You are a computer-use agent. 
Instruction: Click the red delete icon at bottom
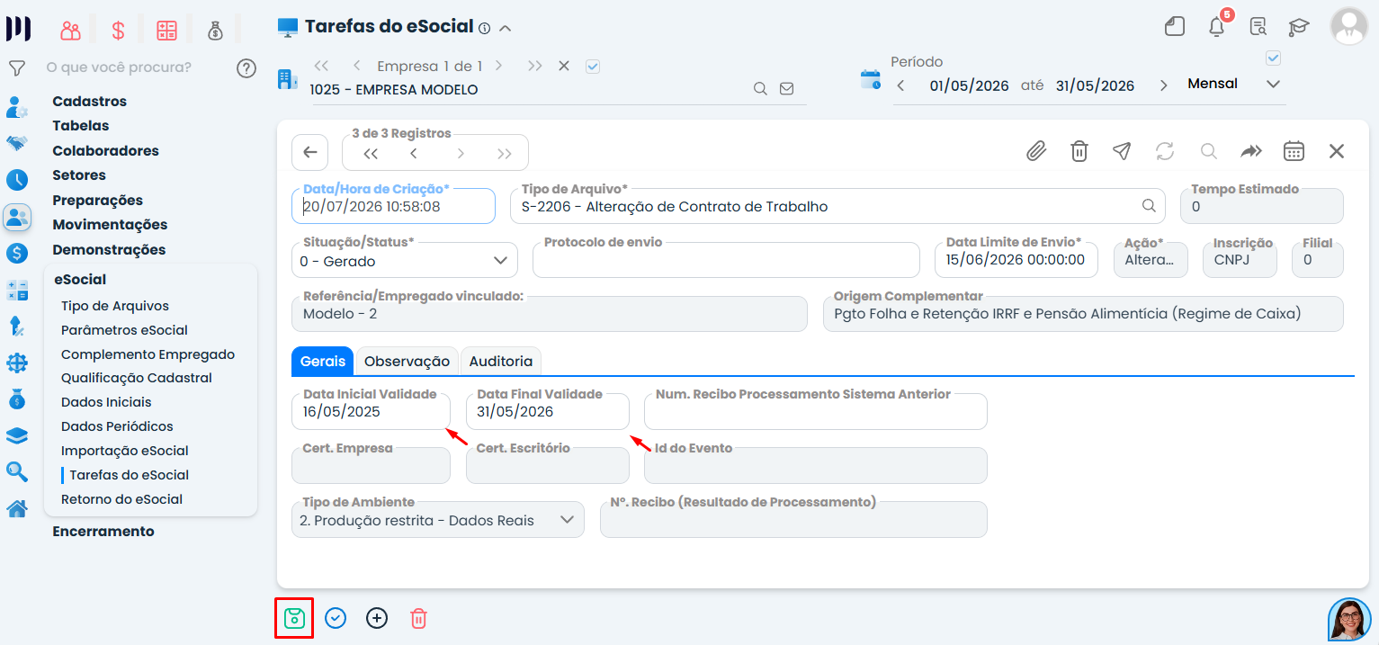[418, 618]
